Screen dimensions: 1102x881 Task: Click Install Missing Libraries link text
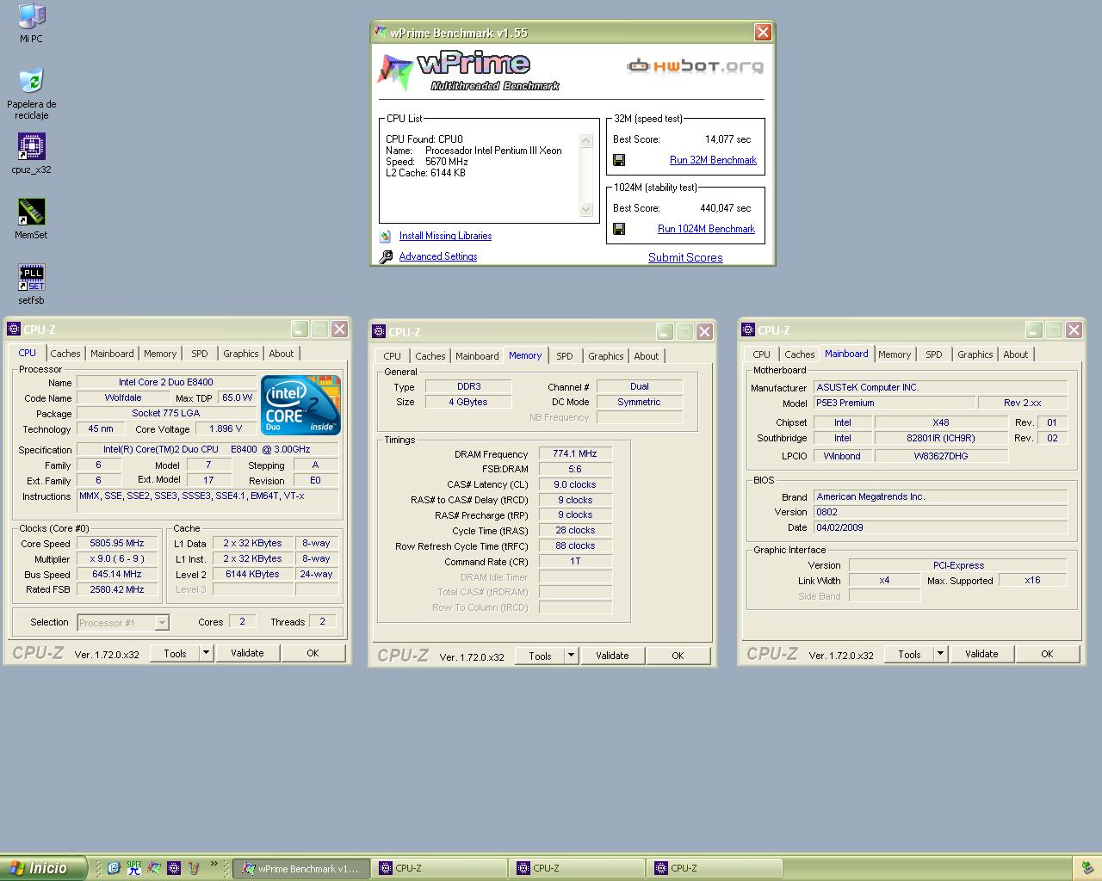coord(445,236)
